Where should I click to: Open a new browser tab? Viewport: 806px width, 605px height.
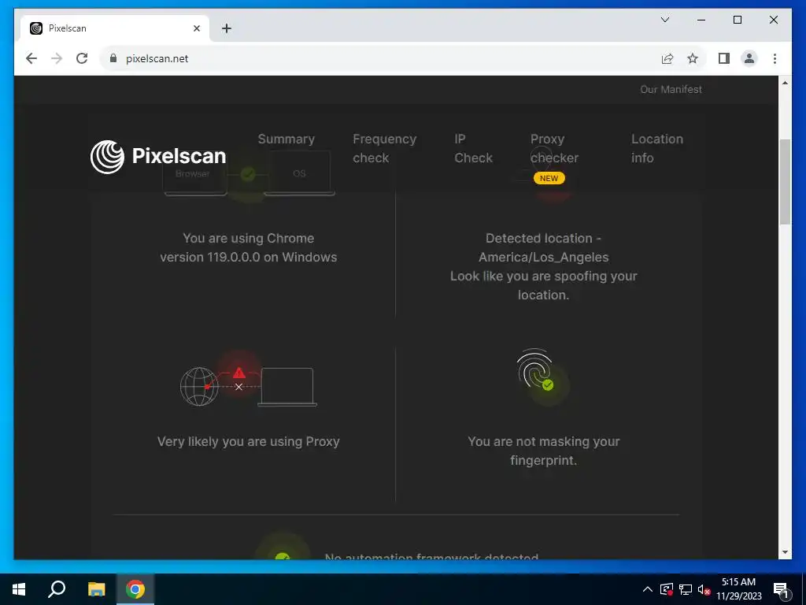(x=227, y=28)
